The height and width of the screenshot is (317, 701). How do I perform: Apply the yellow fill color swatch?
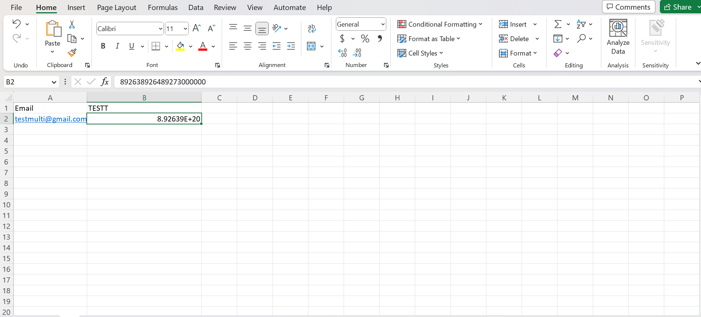pos(180,46)
